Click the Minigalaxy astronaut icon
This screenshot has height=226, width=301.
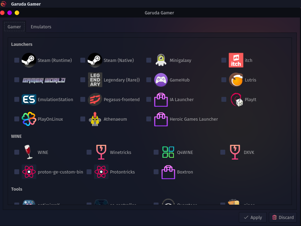pyautogui.click(x=161, y=60)
